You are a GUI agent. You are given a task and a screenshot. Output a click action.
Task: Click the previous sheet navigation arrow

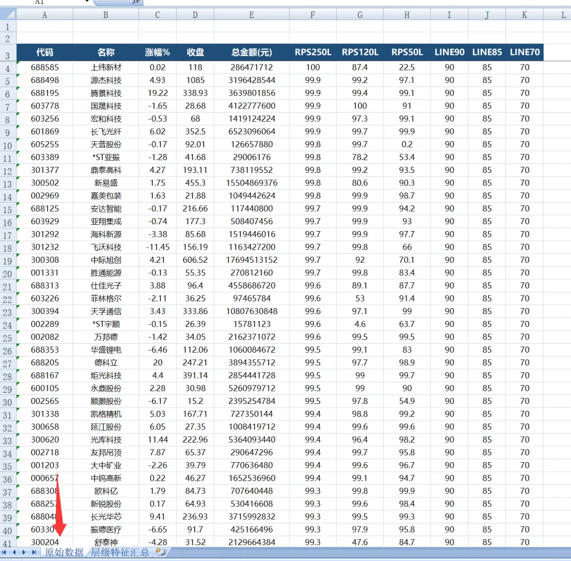pos(14,552)
